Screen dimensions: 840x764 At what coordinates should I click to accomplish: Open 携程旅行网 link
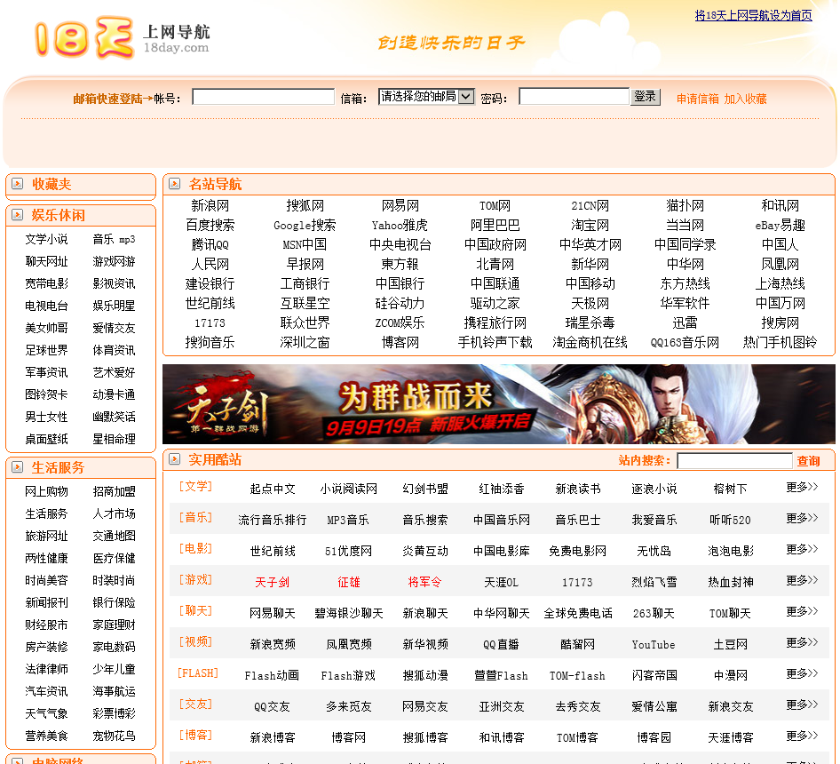click(x=495, y=322)
